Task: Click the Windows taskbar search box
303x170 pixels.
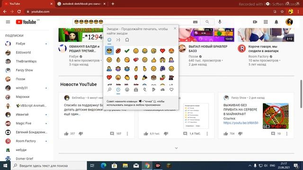Action: pyautogui.click(x=49, y=166)
